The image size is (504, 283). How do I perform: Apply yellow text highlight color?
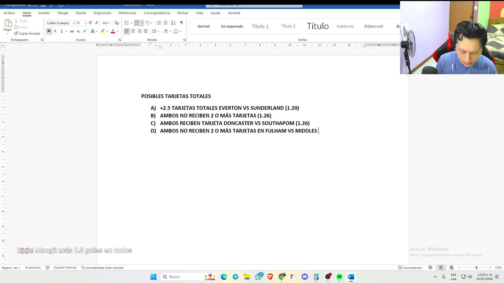click(103, 31)
